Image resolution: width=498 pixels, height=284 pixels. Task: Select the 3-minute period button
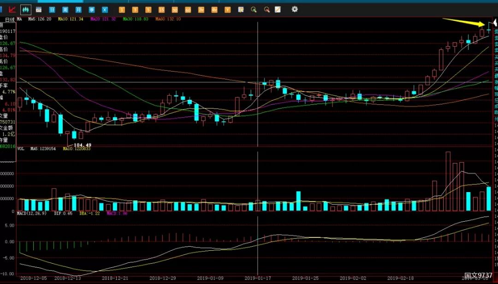tap(135, 10)
